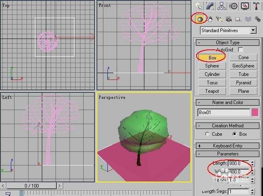Adjust the Height spinner arrows
The image size is (263, 196).
pyautogui.click(x=253, y=180)
